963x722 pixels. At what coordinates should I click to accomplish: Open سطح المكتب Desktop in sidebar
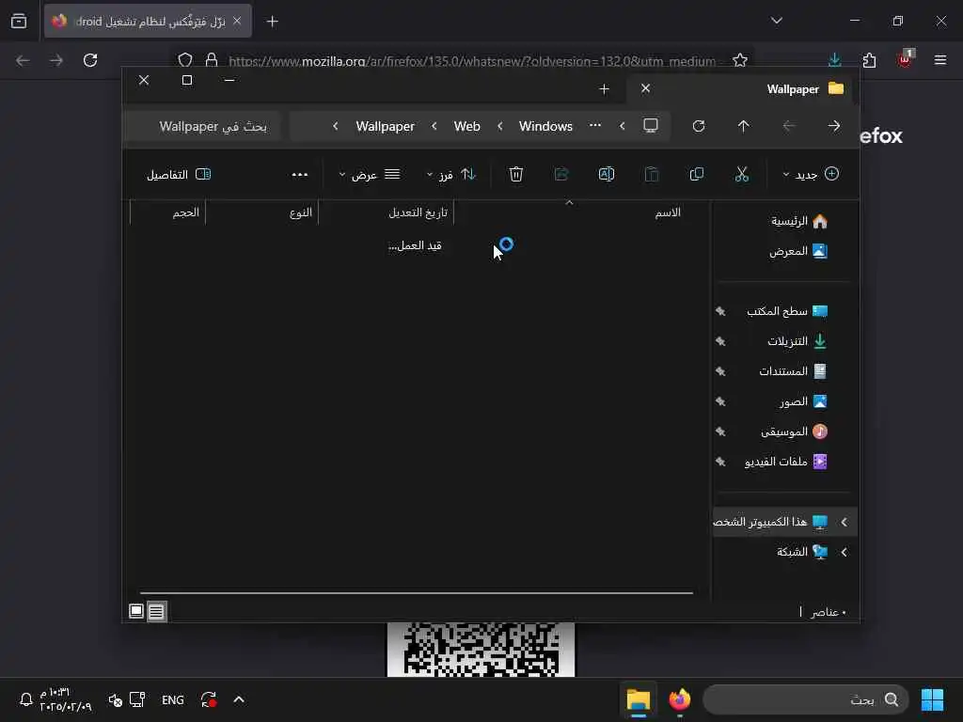pos(786,311)
